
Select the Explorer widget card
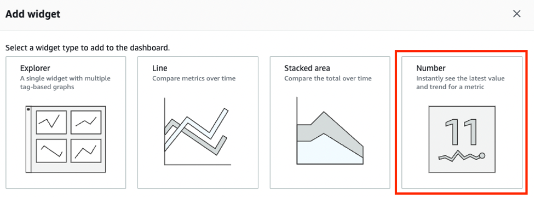[66, 123]
